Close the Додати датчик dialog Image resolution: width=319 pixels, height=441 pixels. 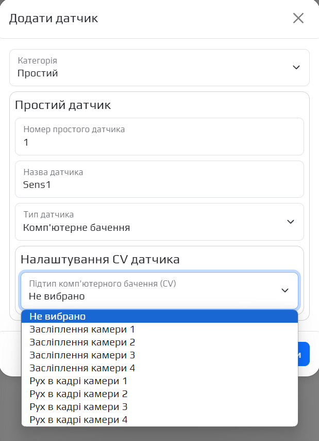coord(298,19)
